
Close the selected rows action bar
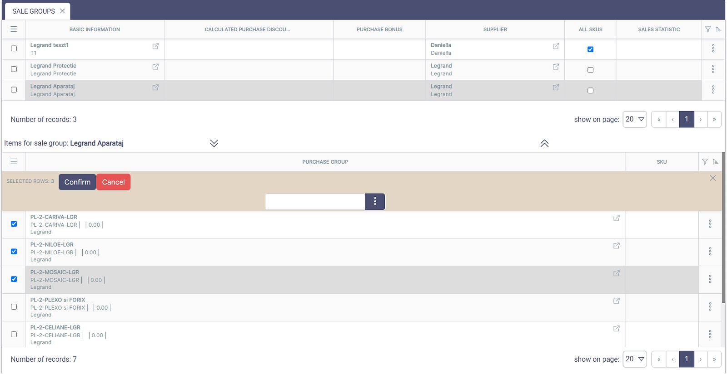tap(712, 178)
